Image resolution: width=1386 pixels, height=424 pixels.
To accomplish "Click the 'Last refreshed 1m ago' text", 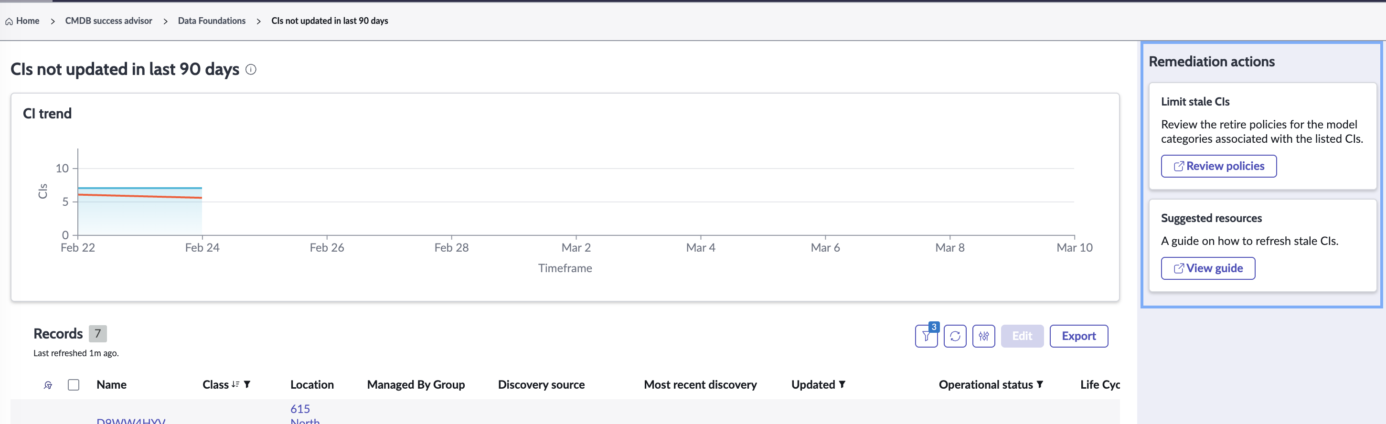I will [x=76, y=353].
